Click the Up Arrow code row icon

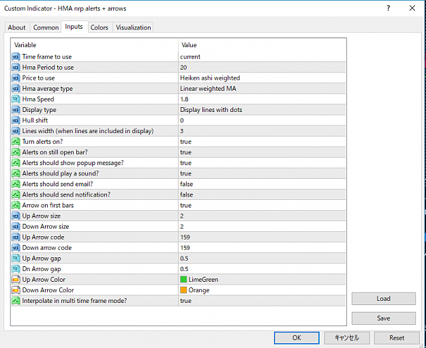[x=16, y=237]
